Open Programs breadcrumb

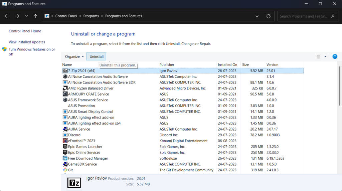click(91, 16)
